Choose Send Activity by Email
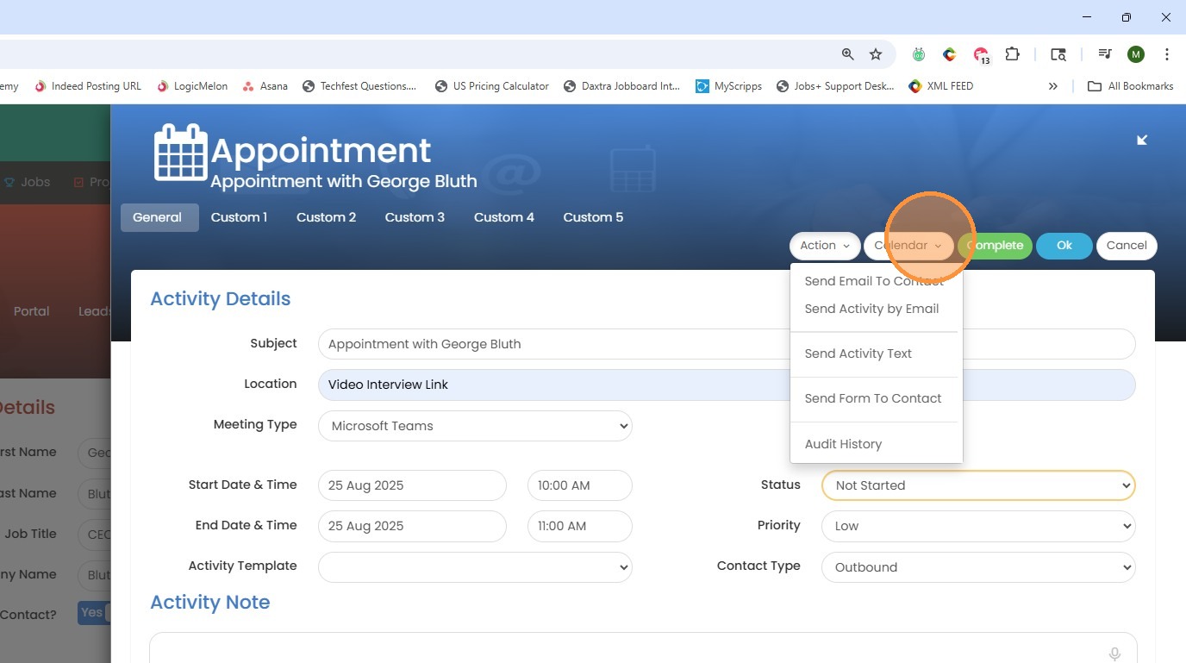1186x663 pixels. (x=871, y=309)
